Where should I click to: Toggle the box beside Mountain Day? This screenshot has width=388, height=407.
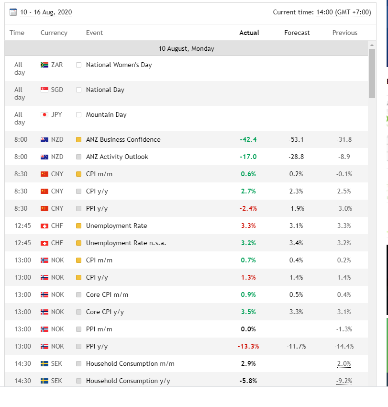point(79,115)
